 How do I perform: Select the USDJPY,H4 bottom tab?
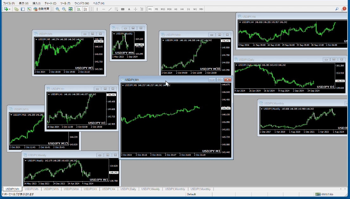(109, 189)
